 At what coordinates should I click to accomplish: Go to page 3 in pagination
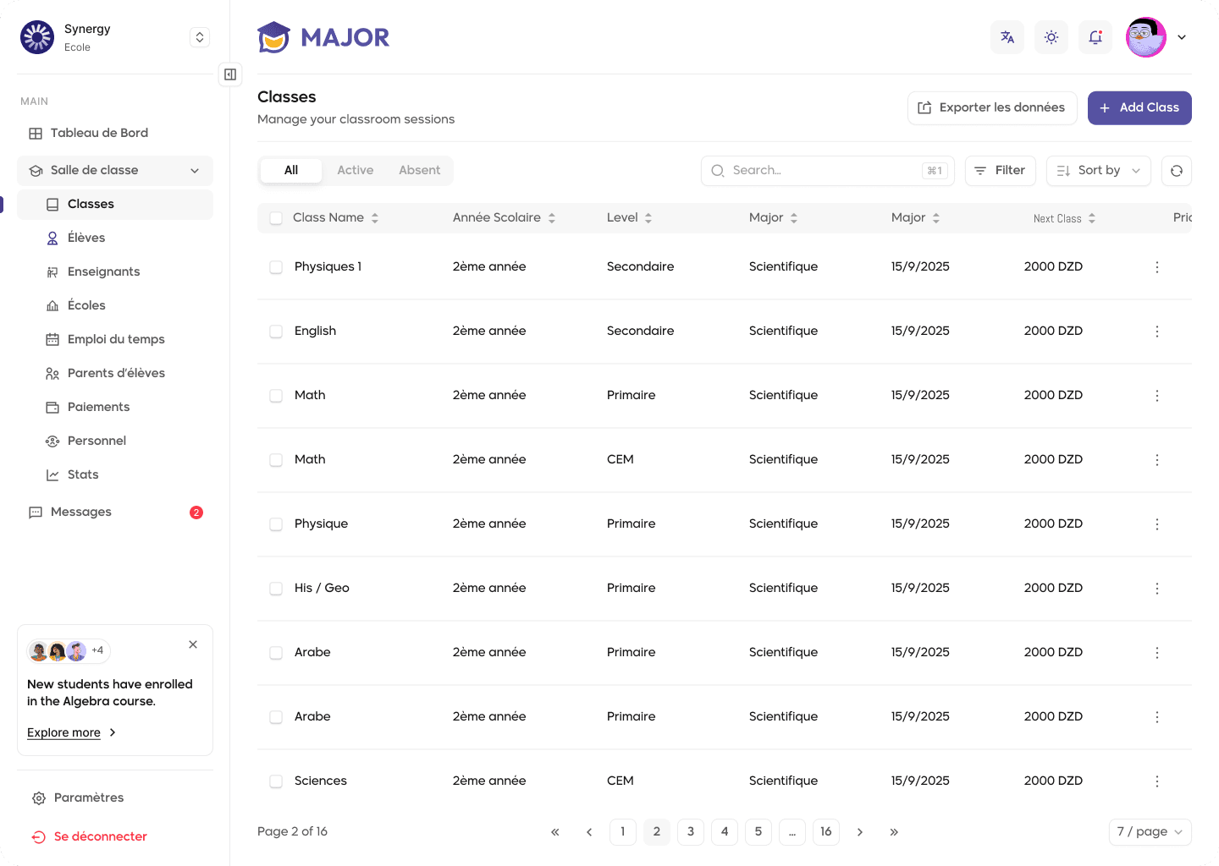coord(691,832)
